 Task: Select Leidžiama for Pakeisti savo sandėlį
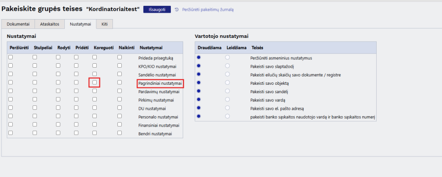(227, 91)
